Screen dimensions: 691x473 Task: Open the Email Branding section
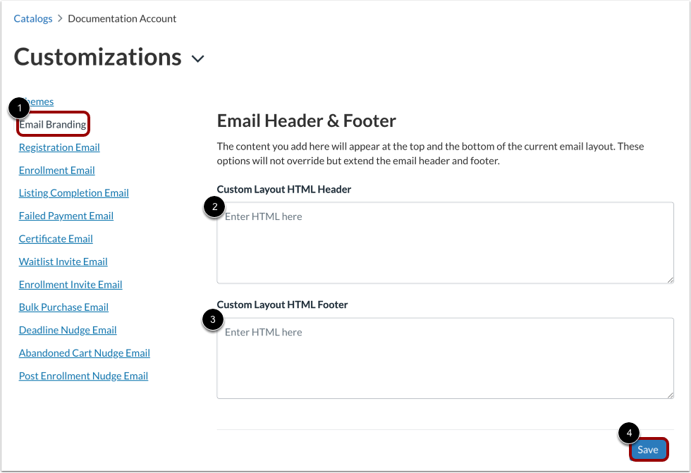pyautogui.click(x=53, y=124)
